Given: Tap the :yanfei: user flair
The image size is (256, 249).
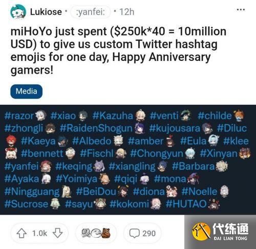Looking at the screenshot, I should coord(91,12).
